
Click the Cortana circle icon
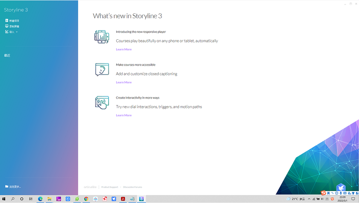click(21, 199)
